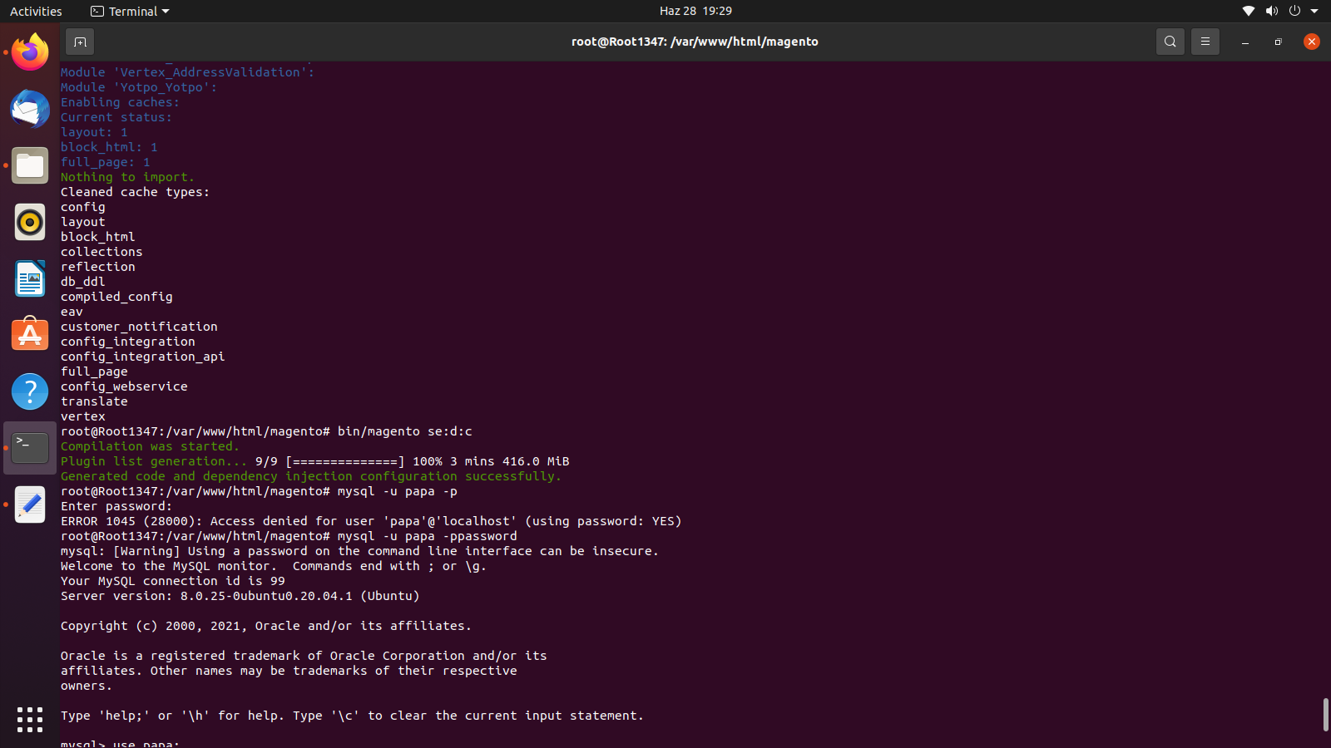Expand the system status menu arrow
This screenshot has height=748, width=1331.
click(x=1314, y=11)
